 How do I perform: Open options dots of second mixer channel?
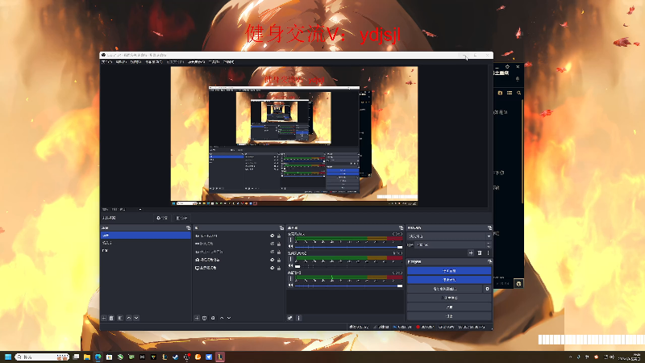(x=291, y=260)
